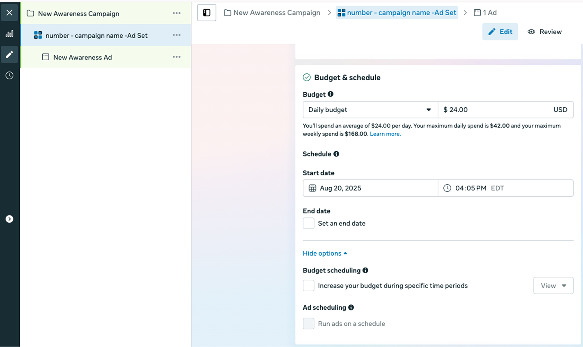
Task: Open more options for New Awareness Campaign
Action: pos(177,13)
